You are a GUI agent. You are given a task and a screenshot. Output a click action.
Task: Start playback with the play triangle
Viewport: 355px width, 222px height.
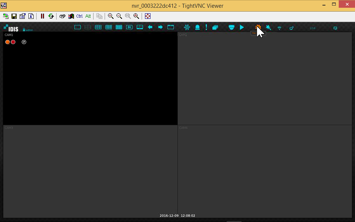(x=242, y=27)
